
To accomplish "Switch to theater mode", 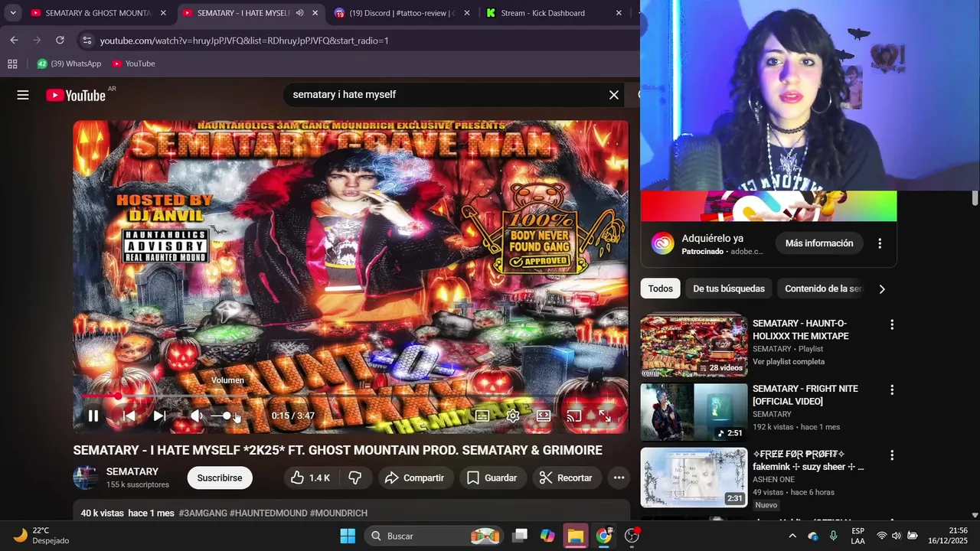I will (544, 416).
